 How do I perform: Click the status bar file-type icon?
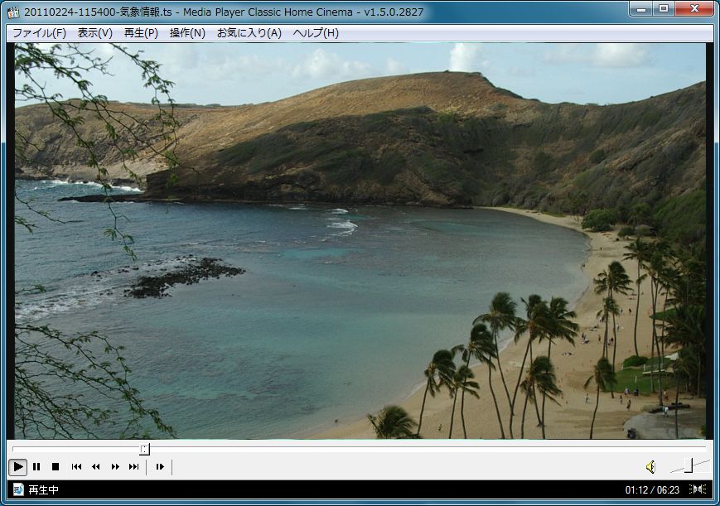(x=18, y=490)
